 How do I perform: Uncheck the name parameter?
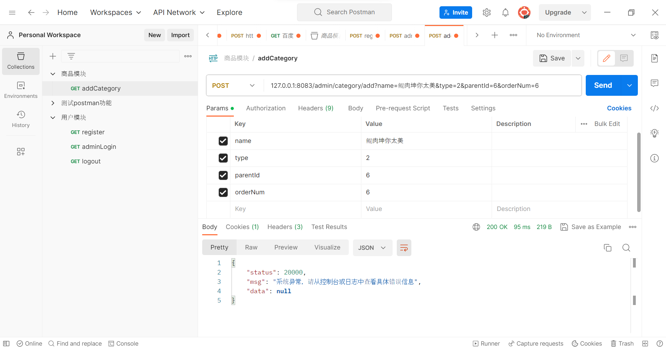[x=223, y=141]
